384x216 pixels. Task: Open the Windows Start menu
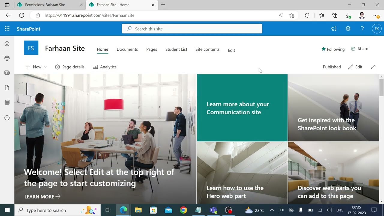click(x=7, y=210)
